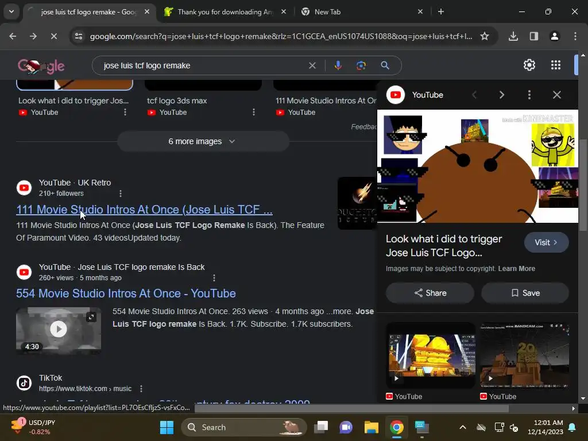Click the Google search input field

tap(203, 65)
